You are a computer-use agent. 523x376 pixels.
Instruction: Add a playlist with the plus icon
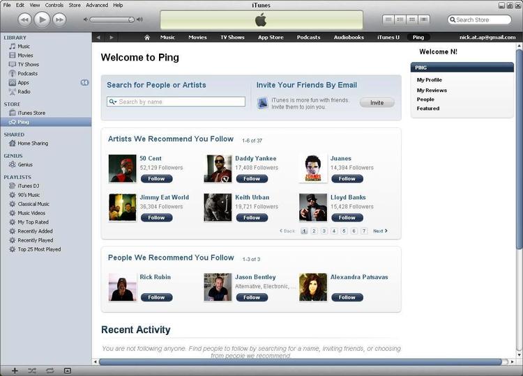click(x=15, y=370)
